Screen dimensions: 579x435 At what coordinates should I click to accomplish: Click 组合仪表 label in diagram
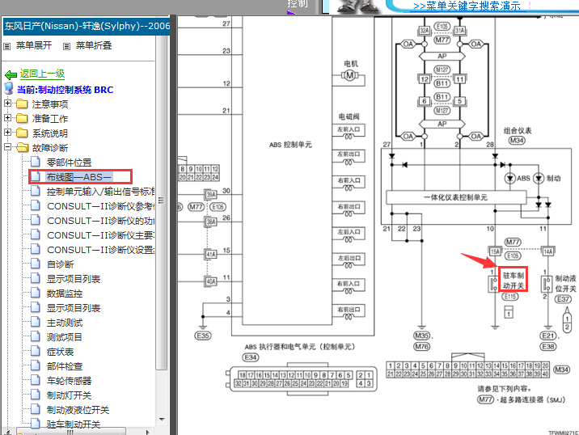click(x=518, y=130)
